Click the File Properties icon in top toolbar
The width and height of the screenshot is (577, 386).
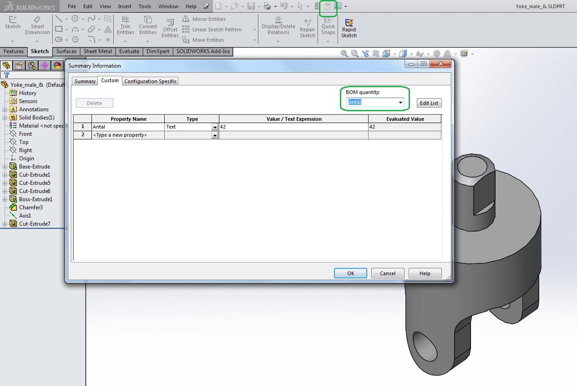(x=327, y=6)
